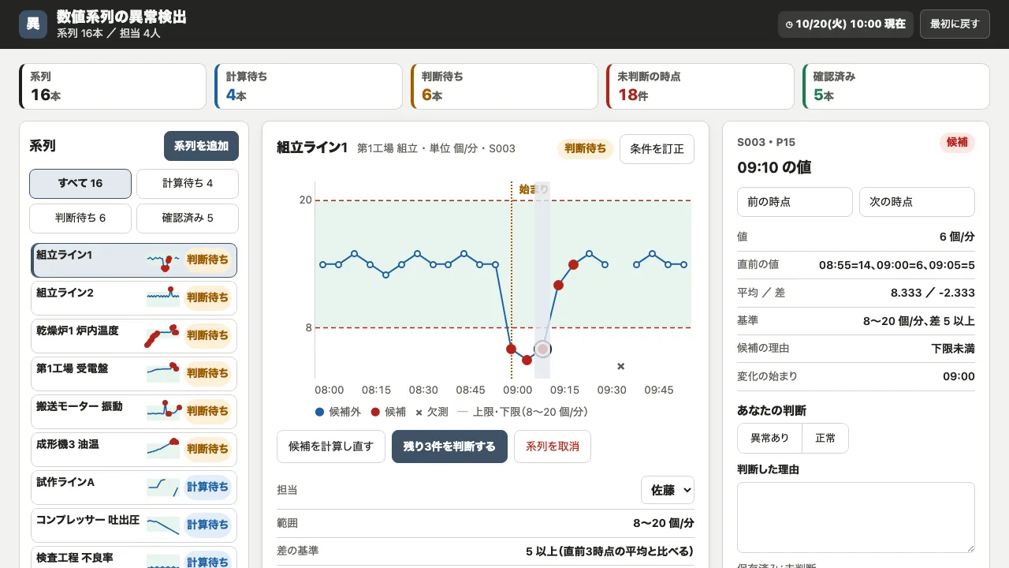The image size is (1009, 568).
Task: Open the 乾燥炉1 炉内温度 sparkline thumbnail
Action: [x=163, y=335]
